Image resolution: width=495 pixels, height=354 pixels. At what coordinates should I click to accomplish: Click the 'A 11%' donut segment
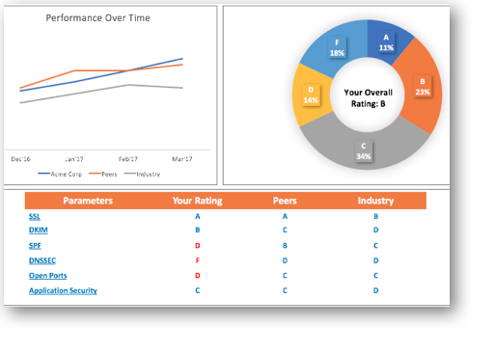[x=386, y=42]
